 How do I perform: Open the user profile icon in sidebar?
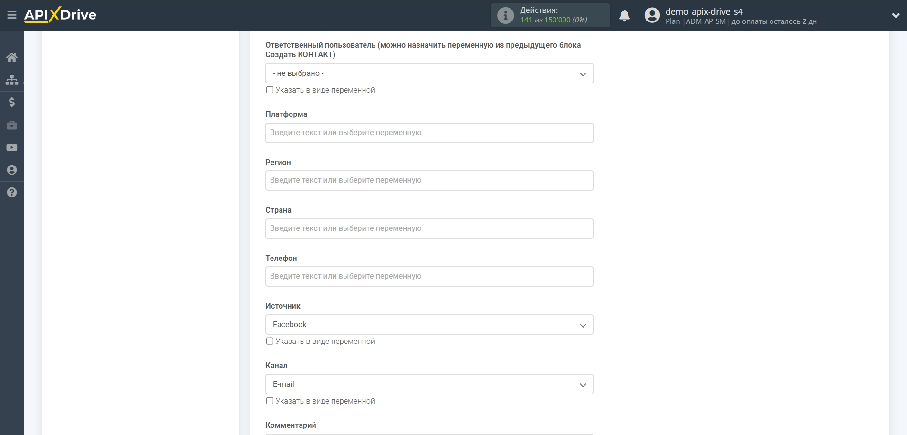12,170
